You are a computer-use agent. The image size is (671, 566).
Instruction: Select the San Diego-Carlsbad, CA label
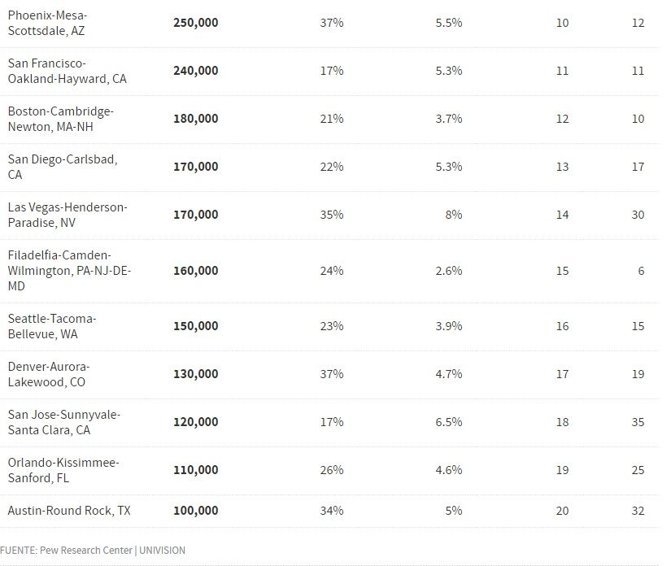tap(63, 167)
